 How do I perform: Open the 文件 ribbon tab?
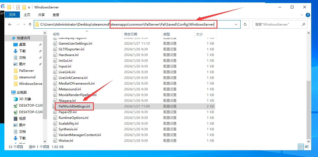(12, 15)
